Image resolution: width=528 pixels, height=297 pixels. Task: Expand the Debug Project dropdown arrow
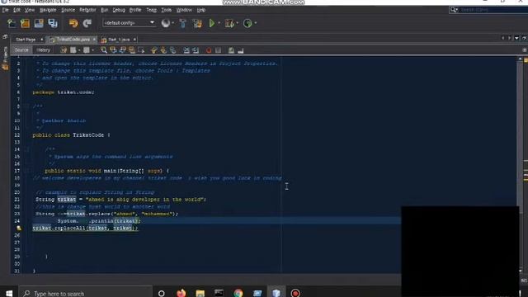click(238, 23)
